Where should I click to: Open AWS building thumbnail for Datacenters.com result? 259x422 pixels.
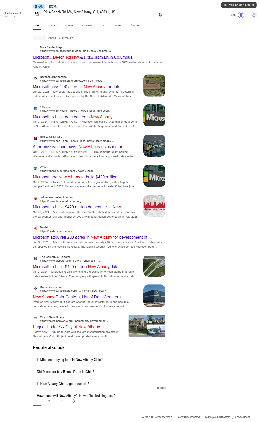coord(154,296)
